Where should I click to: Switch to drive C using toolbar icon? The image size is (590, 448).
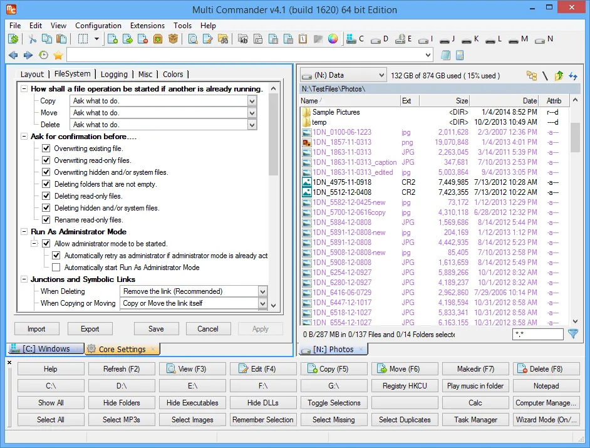coord(355,39)
